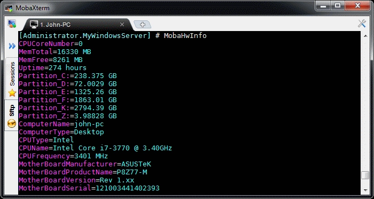The width and height of the screenshot is (374, 199).
Task: Click the Partition_F:=1863.01 GB line
Action: click(68, 100)
